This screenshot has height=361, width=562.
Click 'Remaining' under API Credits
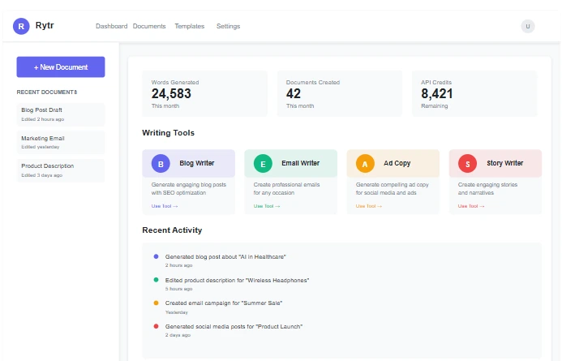435,106
